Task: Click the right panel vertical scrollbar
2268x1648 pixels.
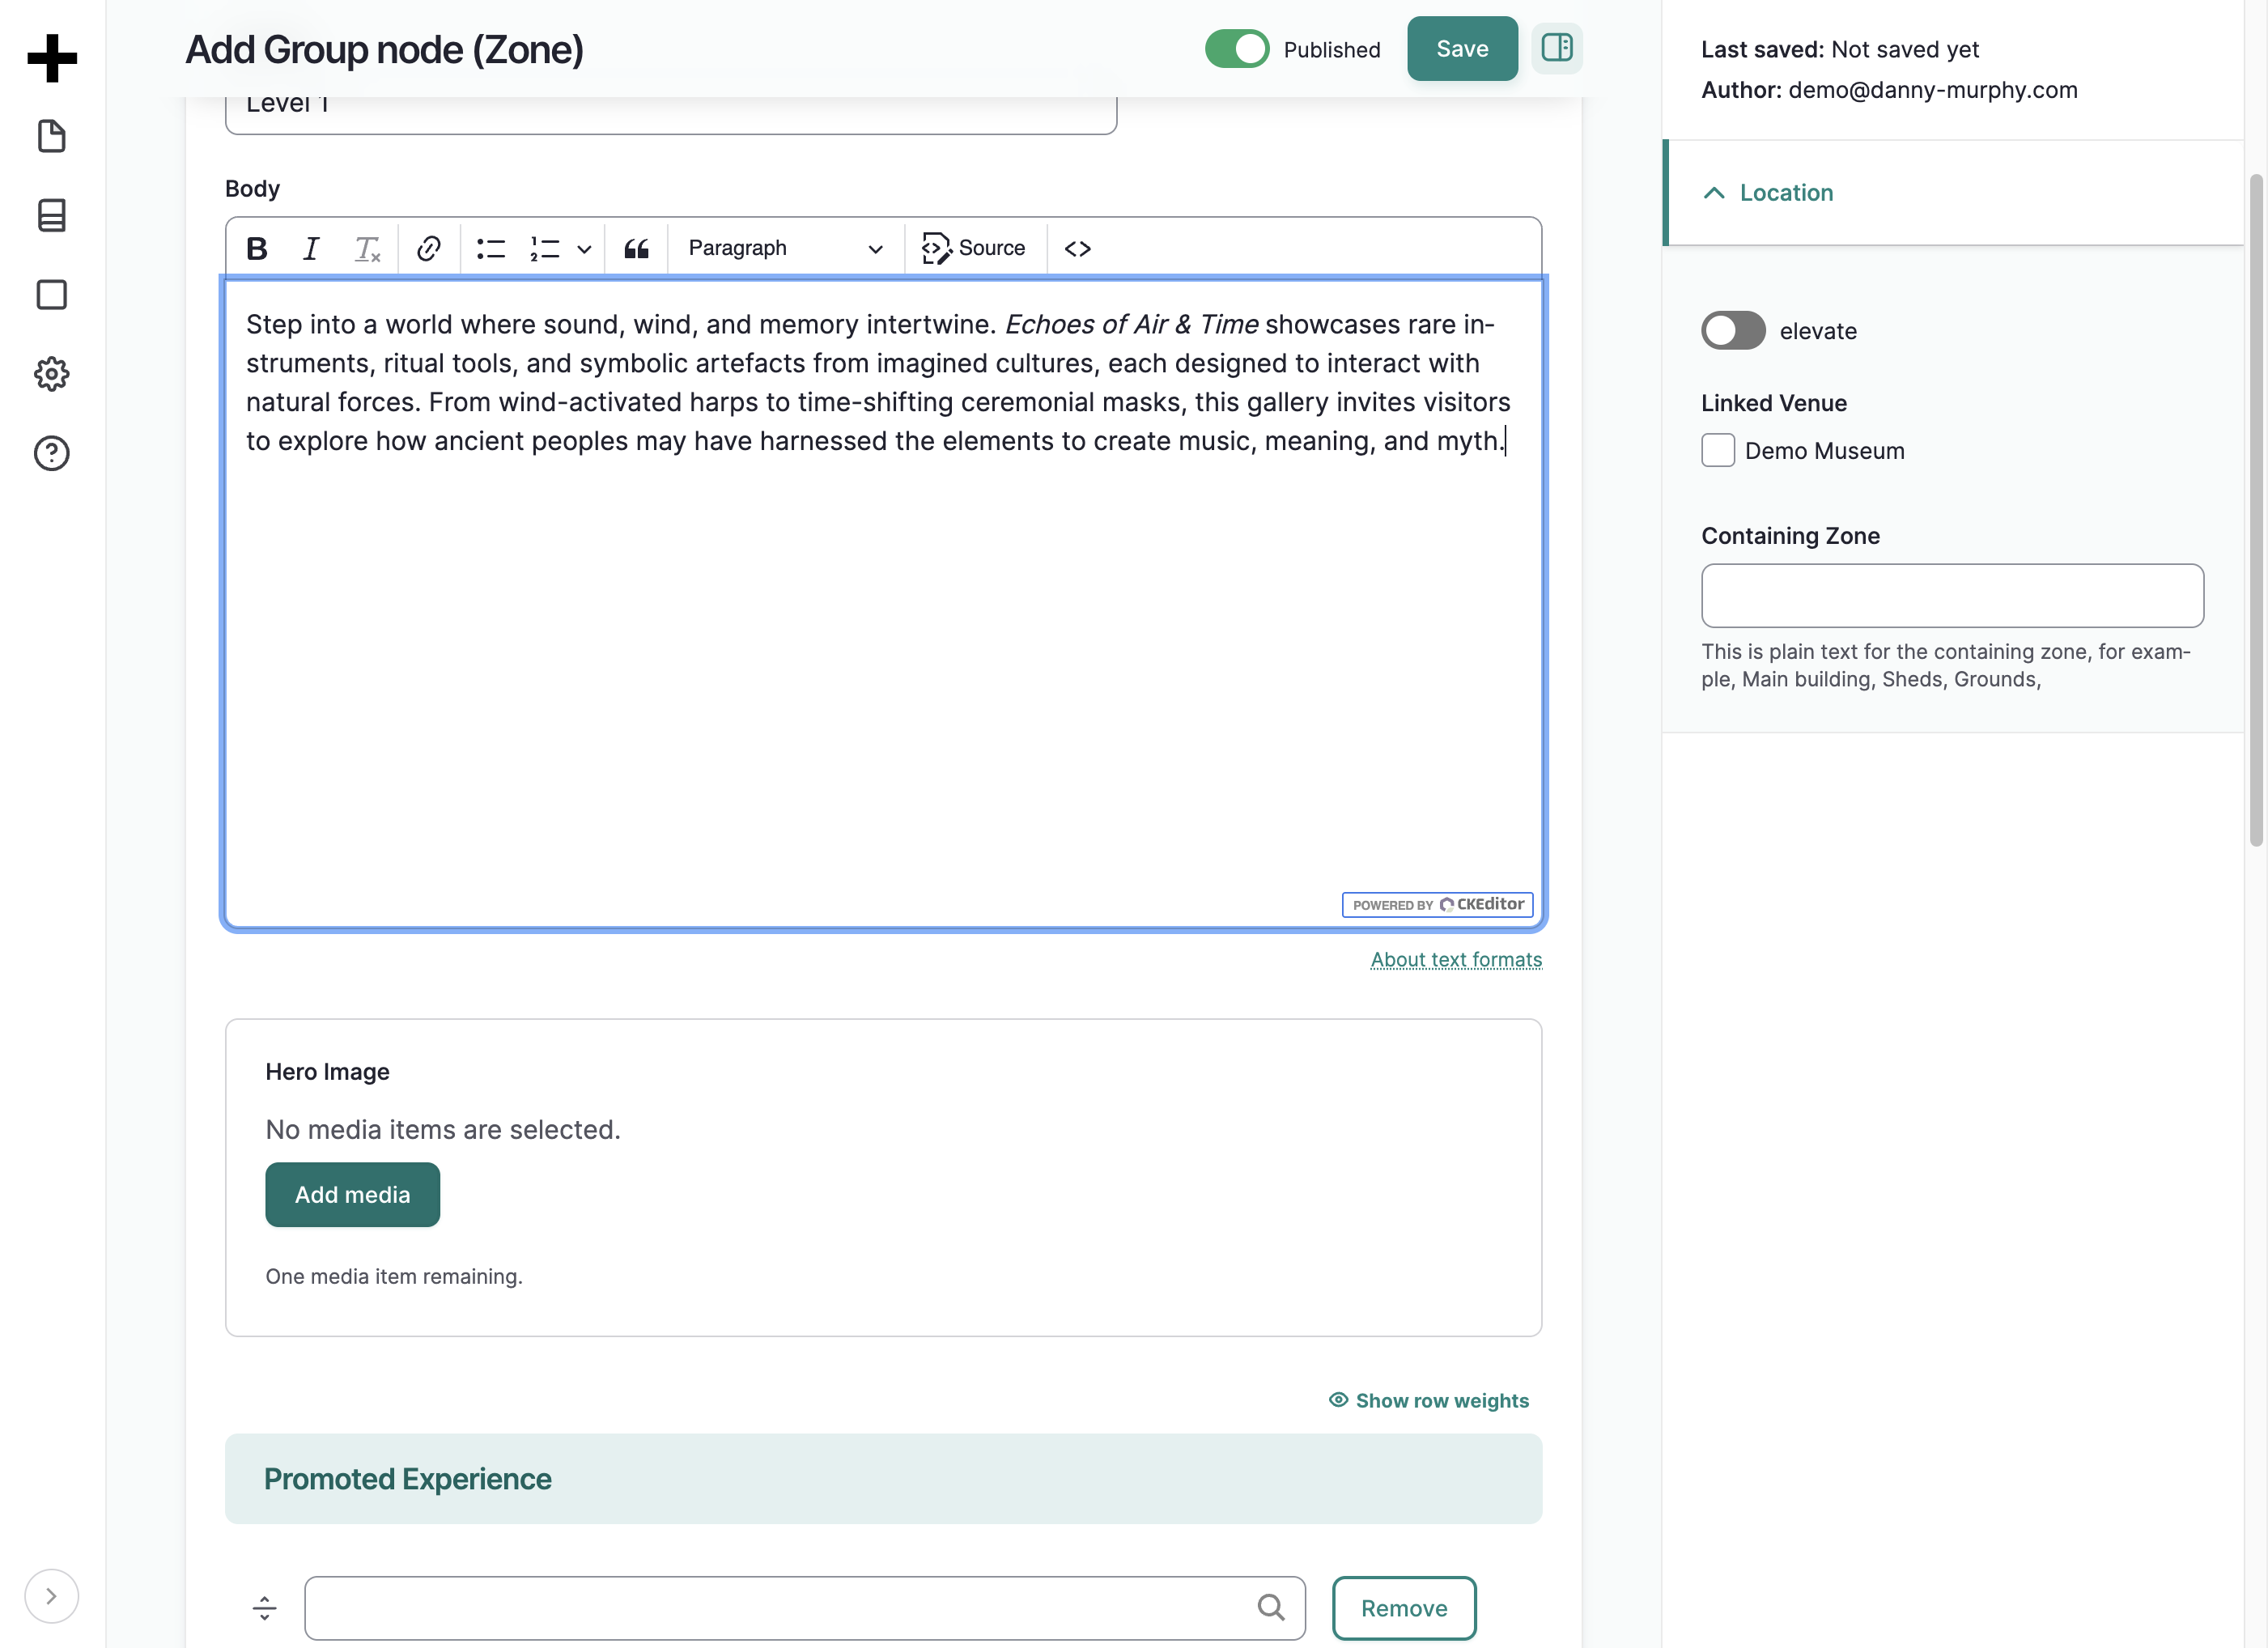Action: pyautogui.click(x=2256, y=510)
